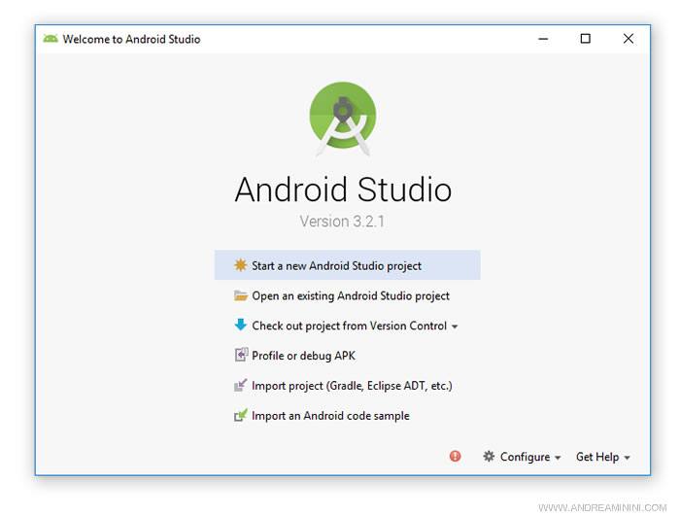Image resolution: width=680 pixels, height=516 pixels.
Task: Click the Welcome to Android Studio title
Action: point(131,39)
